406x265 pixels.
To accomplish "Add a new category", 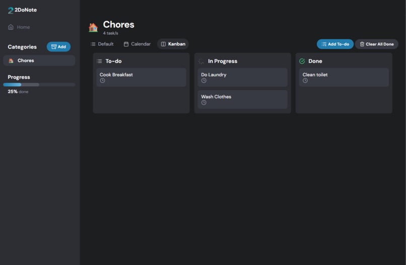I will pos(58,47).
